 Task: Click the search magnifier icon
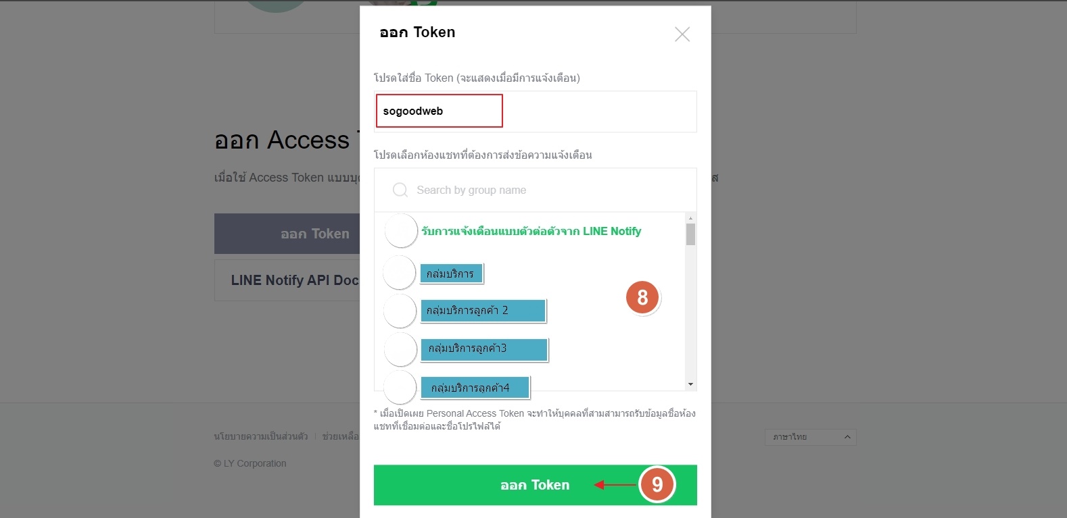400,190
